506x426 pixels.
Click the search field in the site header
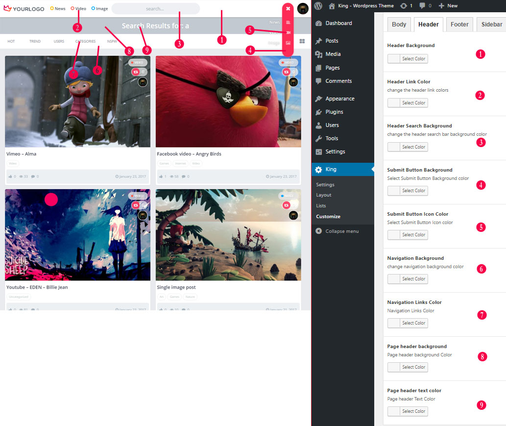coord(155,9)
